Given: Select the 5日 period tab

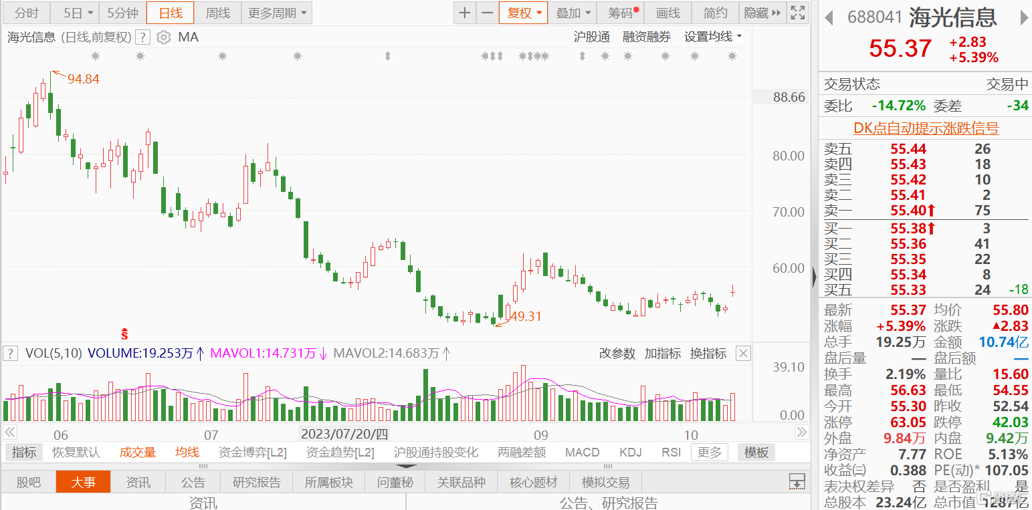Looking at the screenshot, I should pos(74,13).
